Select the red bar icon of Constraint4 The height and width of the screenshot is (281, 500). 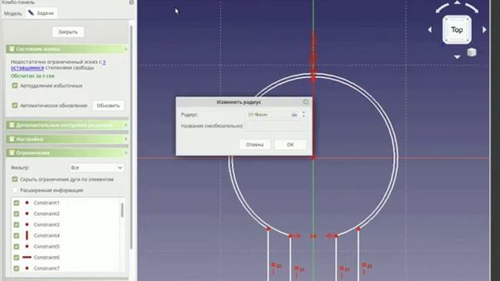click(x=27, y=236)
